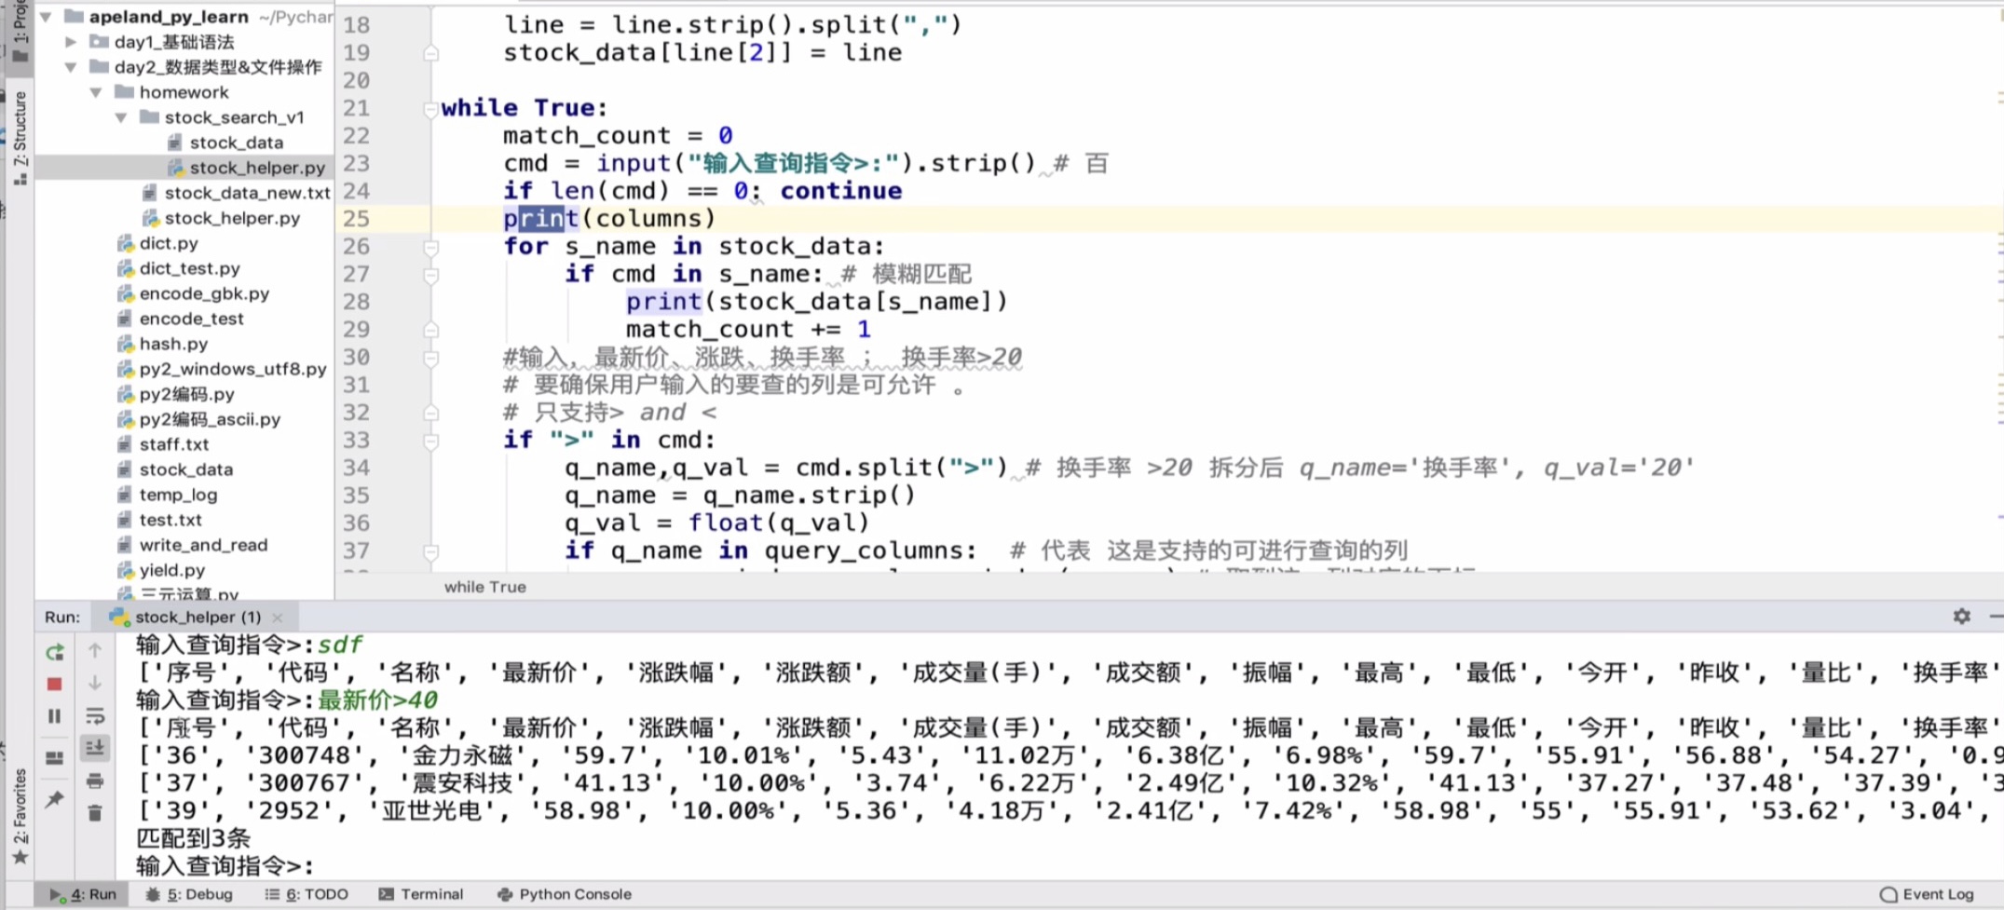This screenshot has width=2004, height=910.
Task: Open Run panel settings gear
Action: [x=1962, y=617]
